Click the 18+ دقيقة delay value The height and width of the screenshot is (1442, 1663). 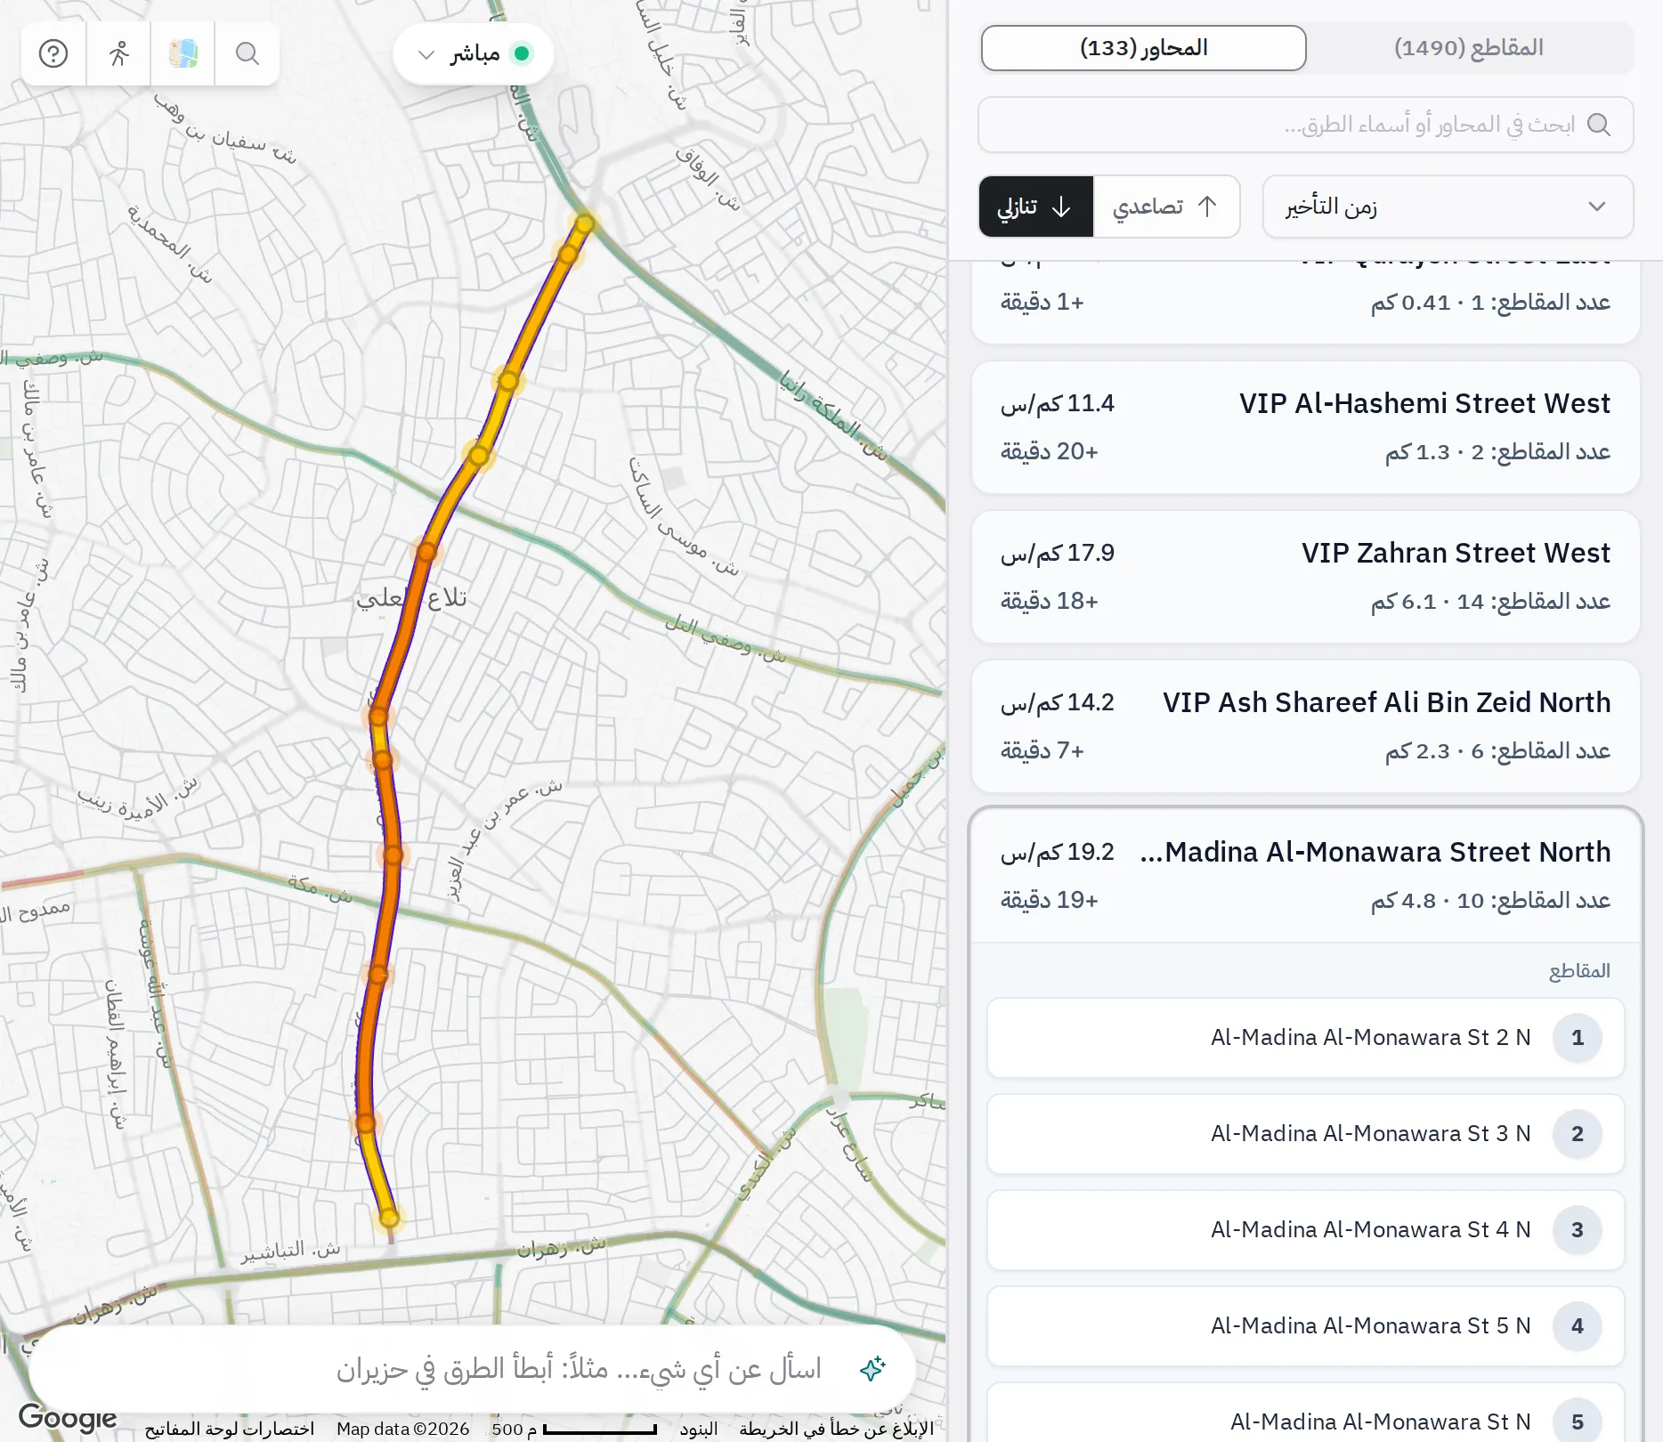pos(1049,602)
